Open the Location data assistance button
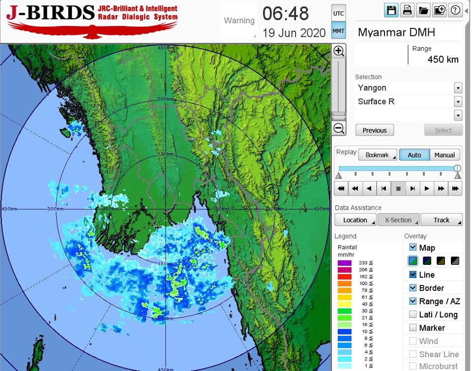 (355, 220)
